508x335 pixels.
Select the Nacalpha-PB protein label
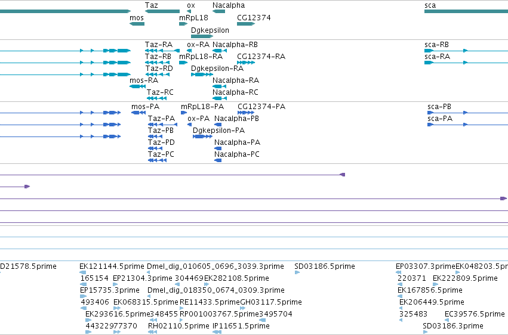point(236,119)
